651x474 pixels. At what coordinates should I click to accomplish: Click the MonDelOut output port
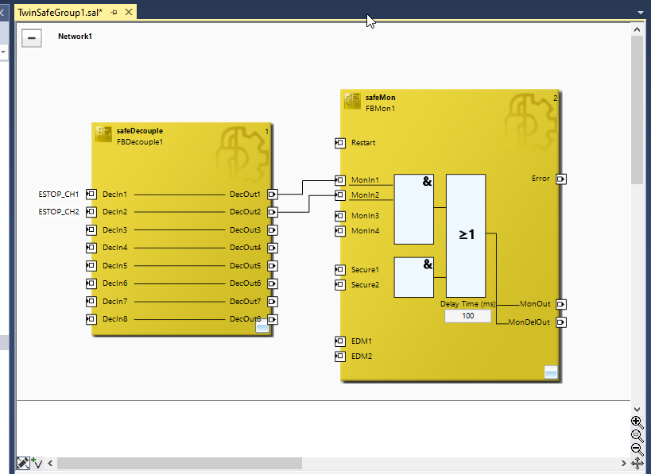point(561,322)
